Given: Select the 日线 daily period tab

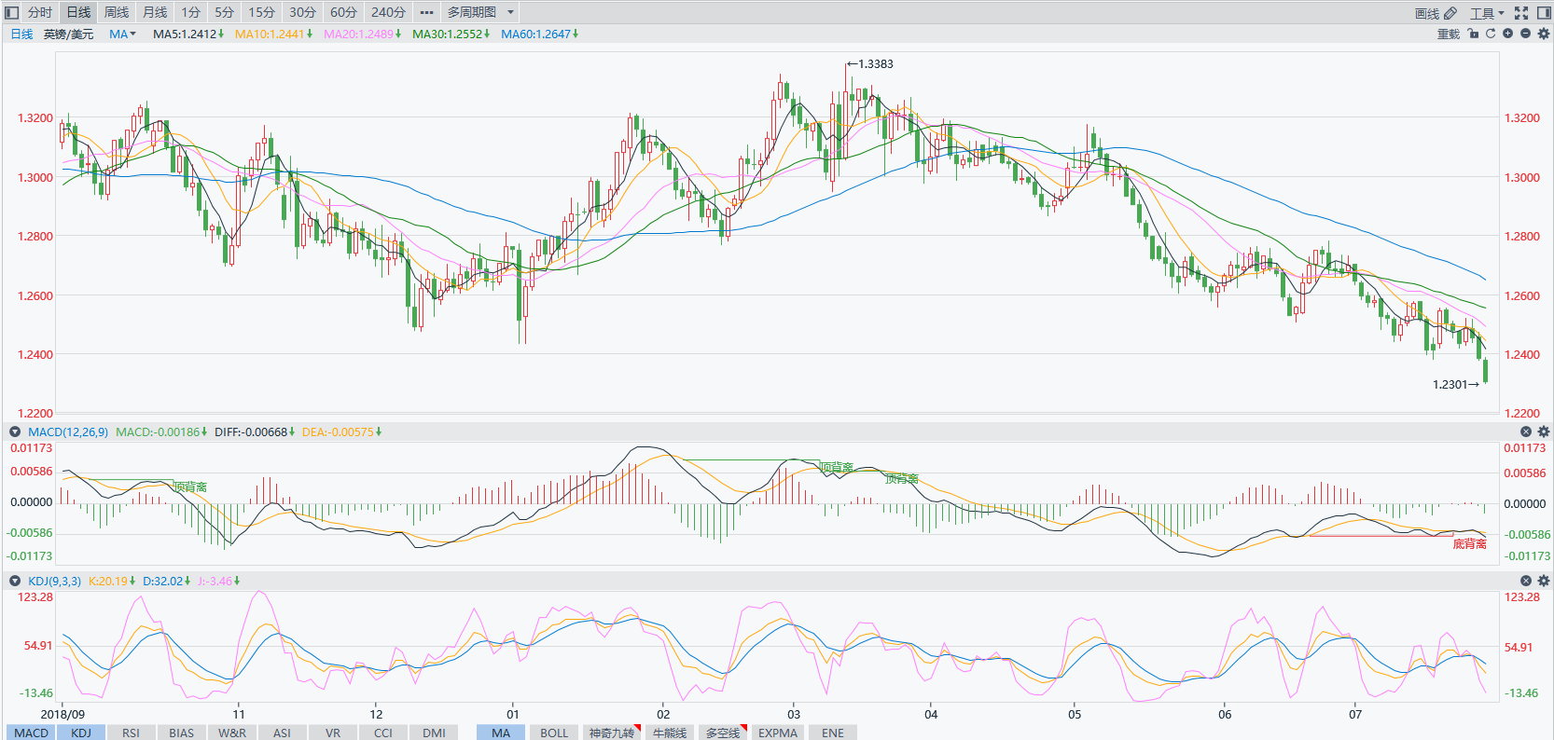Looking at the screenshot, I should (x=78, y=12).
